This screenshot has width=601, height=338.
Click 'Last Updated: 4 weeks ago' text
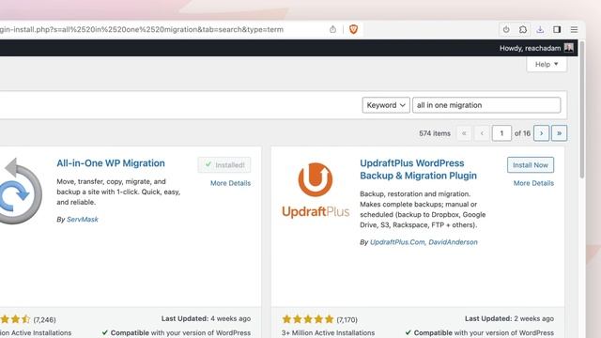click(206, 318)
